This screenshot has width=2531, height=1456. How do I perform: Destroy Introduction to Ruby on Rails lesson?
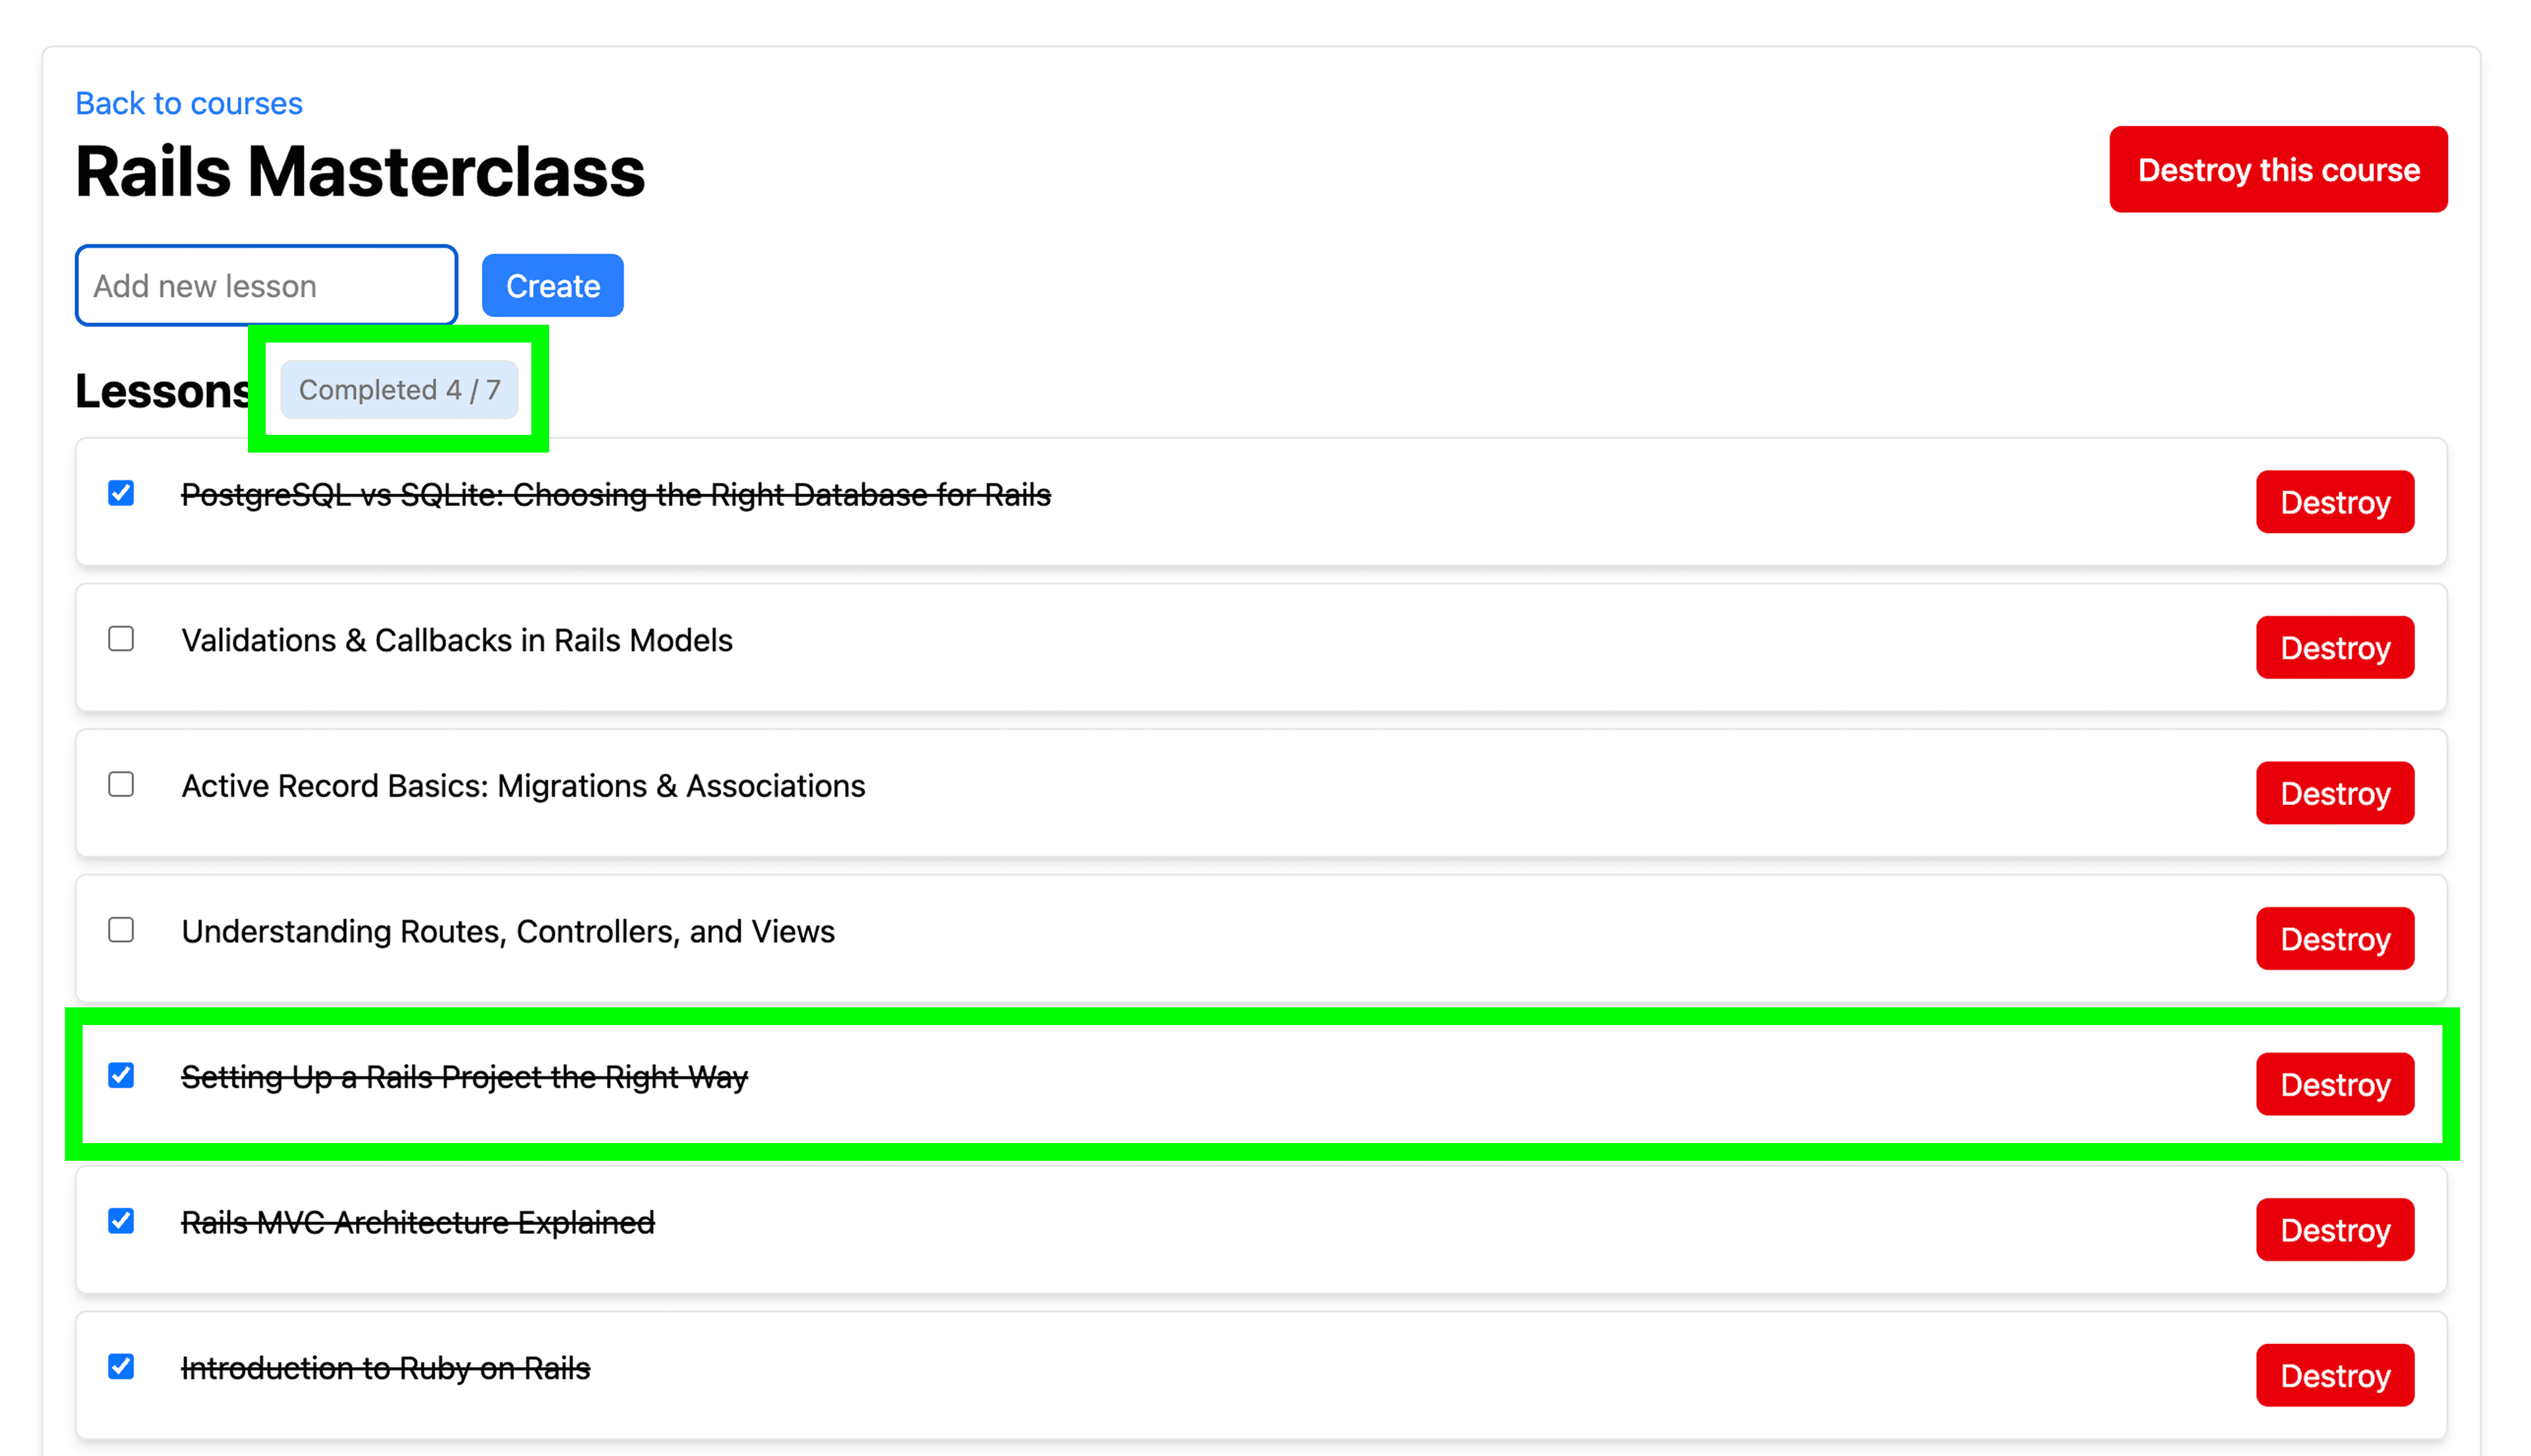[x=2333, y=1376]
